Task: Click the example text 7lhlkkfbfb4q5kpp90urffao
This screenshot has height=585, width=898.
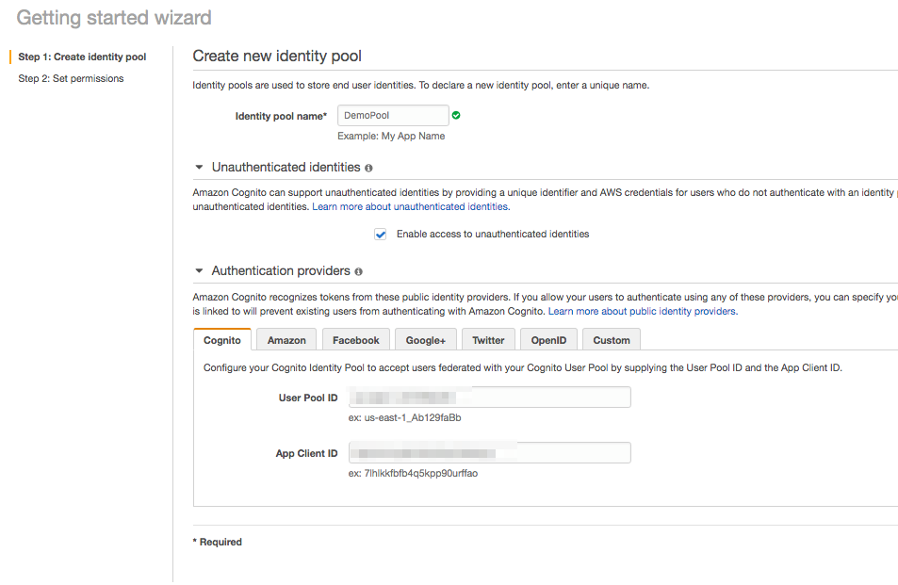Action: (420, 474)
